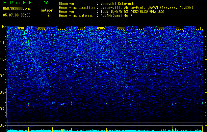
Task: Click the 0901 time marker
Action: click(22, 28)
